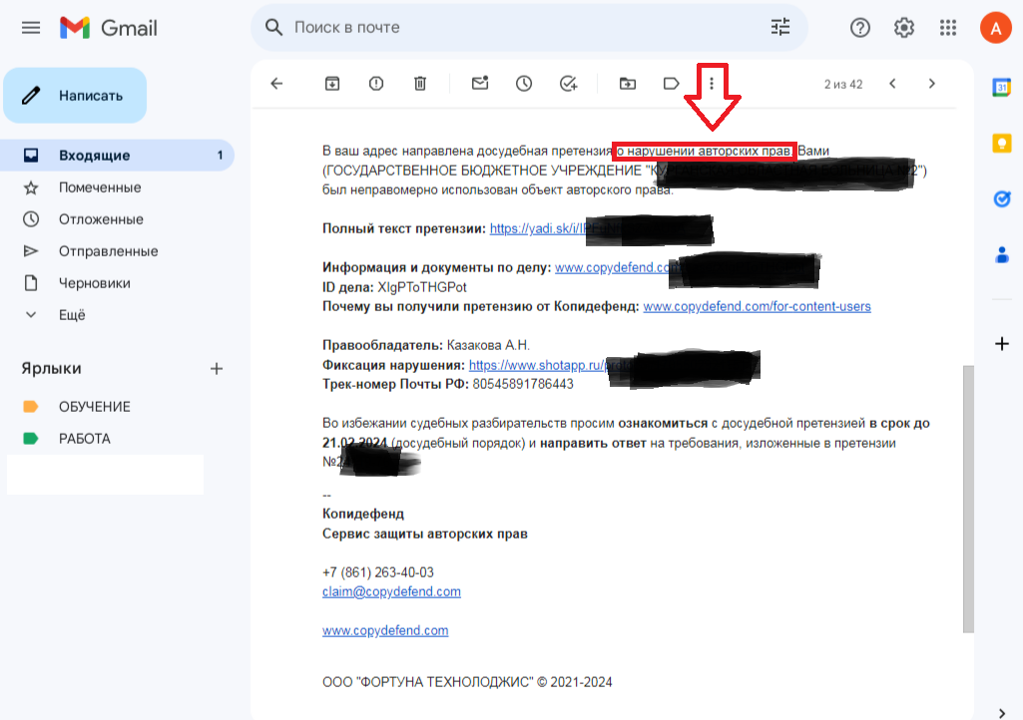Click the ID дела value XlgPToTHGPot
This screenshot has width=1023, height=720.
click(x=422, y=287)
